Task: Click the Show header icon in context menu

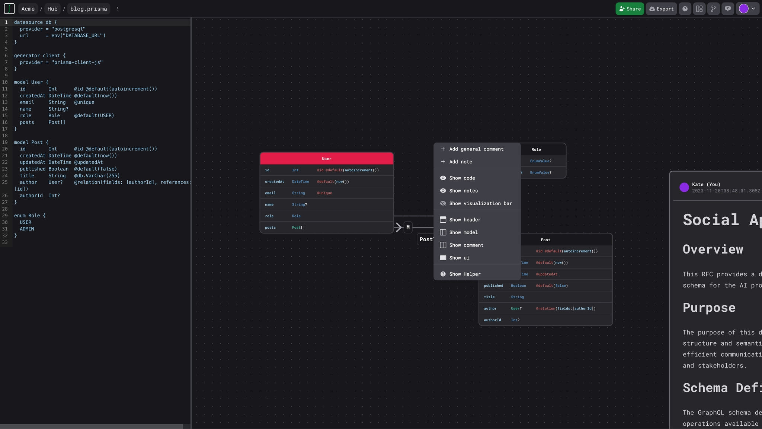Action: point(444,220)
